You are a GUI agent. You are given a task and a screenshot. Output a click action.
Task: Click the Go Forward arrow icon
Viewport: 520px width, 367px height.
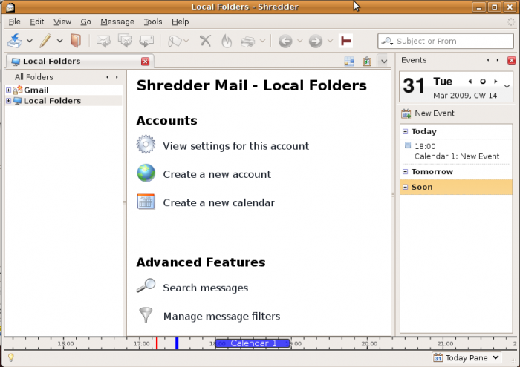pyautogui.click(x=316, y=41)
